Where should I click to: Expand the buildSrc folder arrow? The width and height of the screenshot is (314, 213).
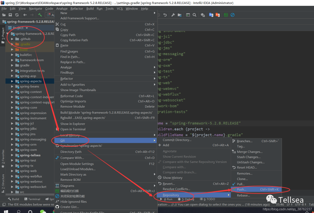tap(12, 55)
